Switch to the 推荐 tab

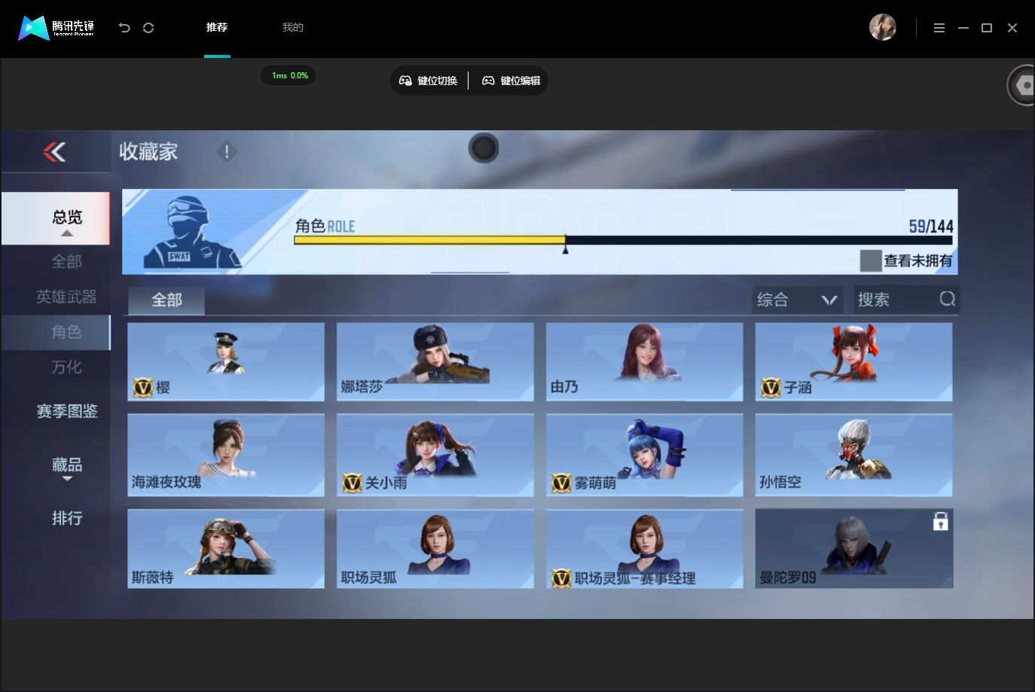[x=217, y=27]
